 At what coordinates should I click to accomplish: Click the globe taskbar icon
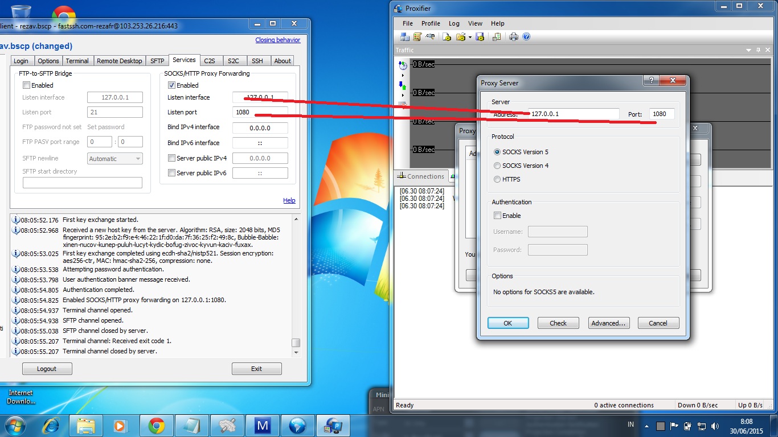[x=297, y=425]
